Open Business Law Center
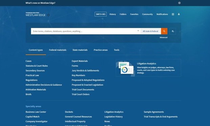Image resolution: width=210 pixels, height=126 pixels. coord(36,112)
